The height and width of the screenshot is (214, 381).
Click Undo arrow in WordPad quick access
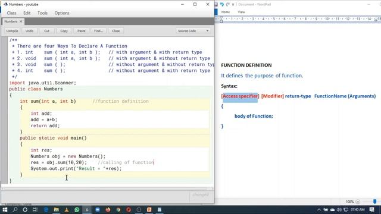click(221, 4)
